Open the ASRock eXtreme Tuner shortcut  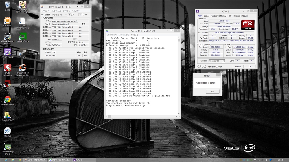click(23, 21)
